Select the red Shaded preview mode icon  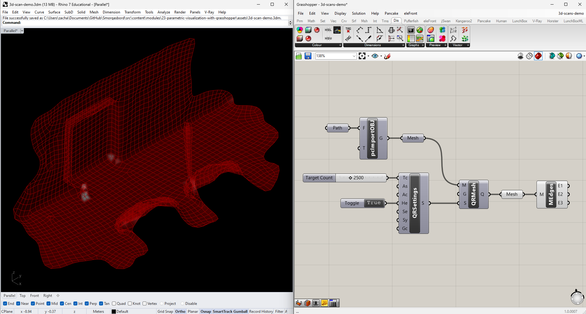point(538,56)
